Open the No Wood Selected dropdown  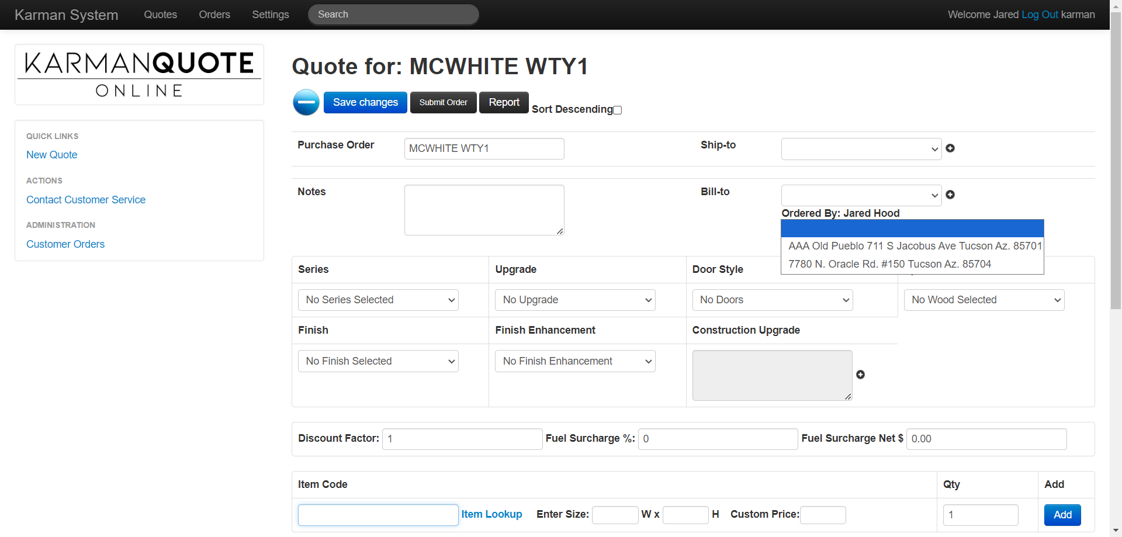tap(984, 300)
